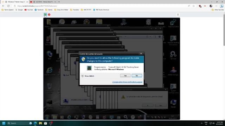The width and height of the screenshot is (225, 126).
Task: Switch to the Windows 7 Starter Crazy tab
Action: 14,2
